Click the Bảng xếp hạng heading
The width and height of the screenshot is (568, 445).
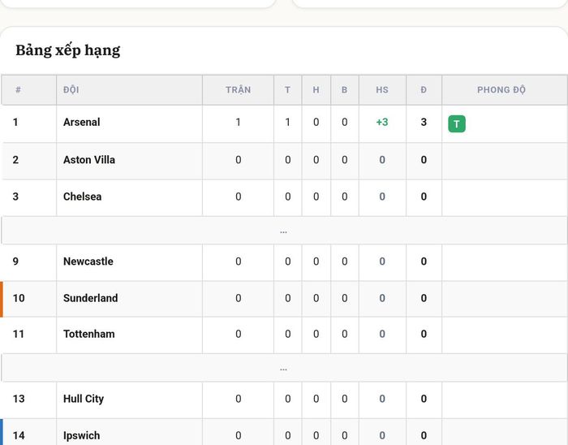pos(67,50)
